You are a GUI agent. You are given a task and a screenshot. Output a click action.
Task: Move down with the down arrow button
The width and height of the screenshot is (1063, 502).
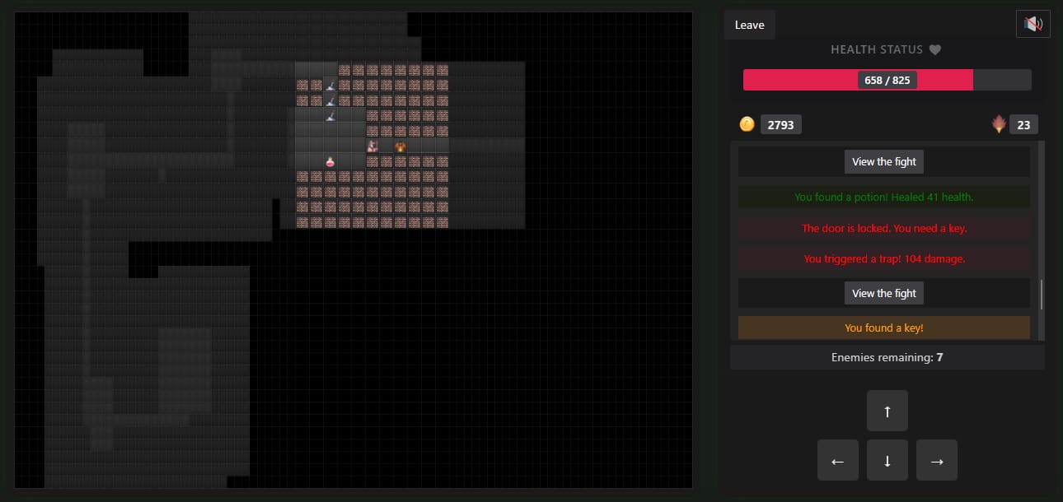coord(887,460)
